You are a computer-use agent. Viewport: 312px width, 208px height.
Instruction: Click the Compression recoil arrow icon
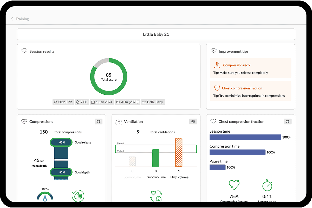(217, 65)
